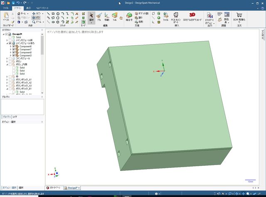
Task: Expand the ボタンギミック_A2 node
Action: (7, 83)
